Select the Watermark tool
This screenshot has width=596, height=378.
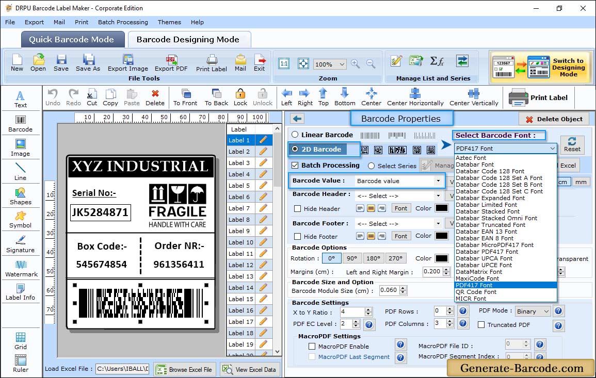pyautogui.click(x=21, y=269)
